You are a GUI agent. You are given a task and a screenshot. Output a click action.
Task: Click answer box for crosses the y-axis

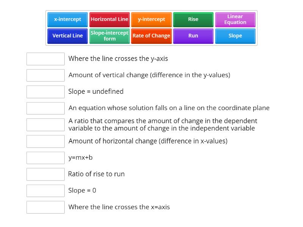click(45, 59)
